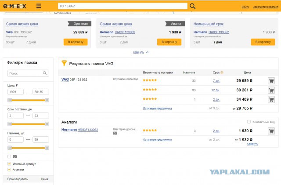Grab price slider right handle

[x=47, y=100]
